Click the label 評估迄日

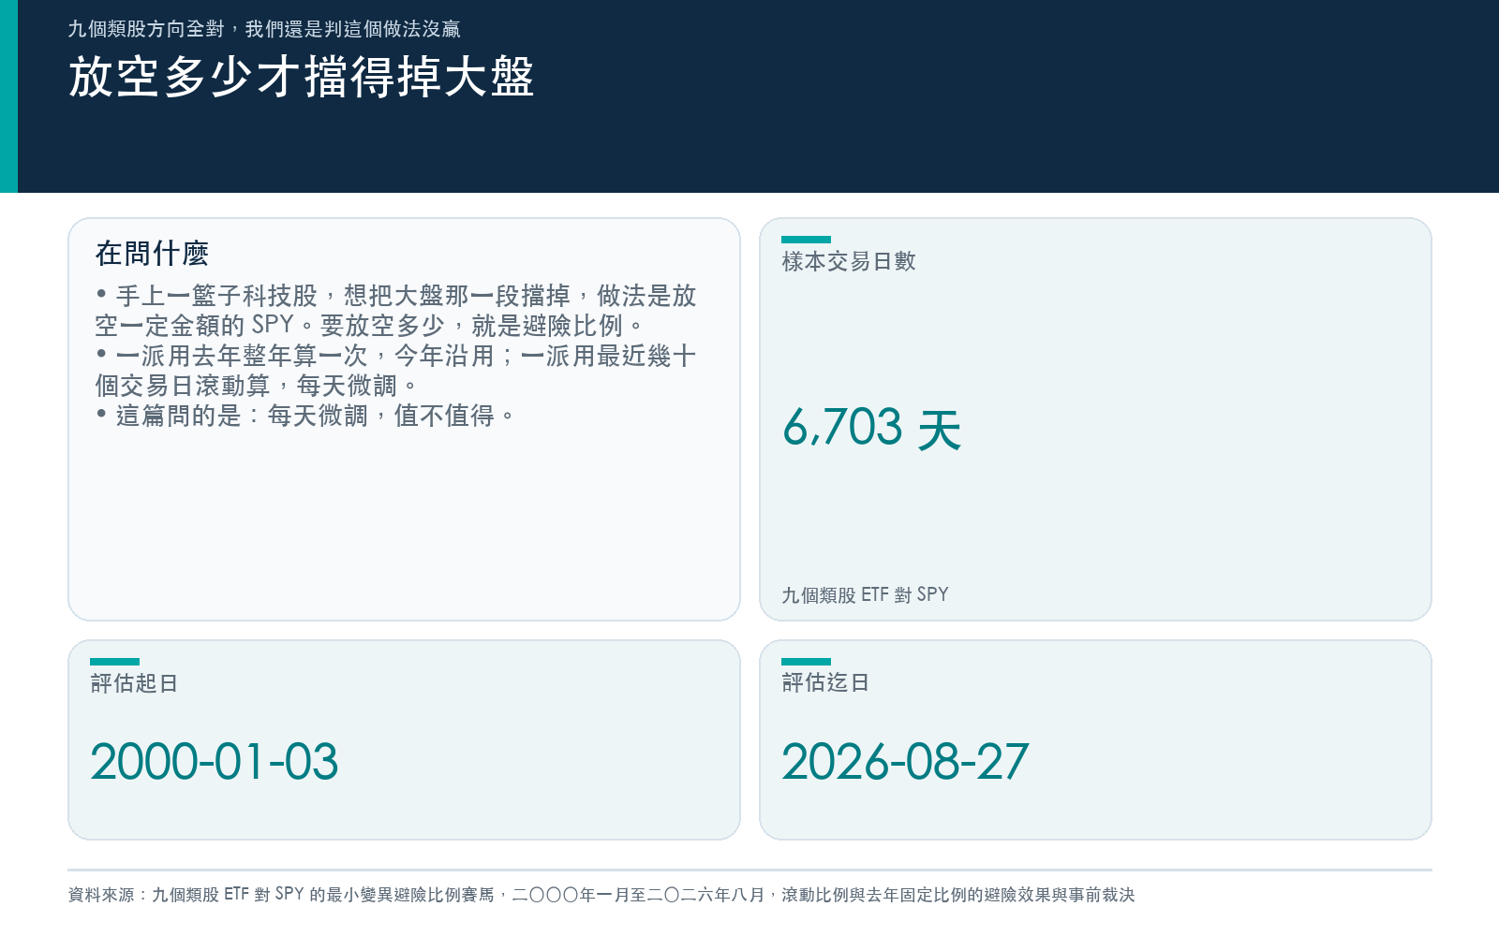tap(825, 682)
